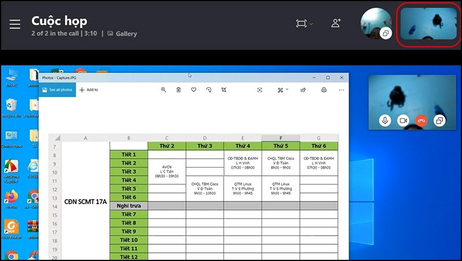Click the crop icon in Photos

click(x=224, y=90)
